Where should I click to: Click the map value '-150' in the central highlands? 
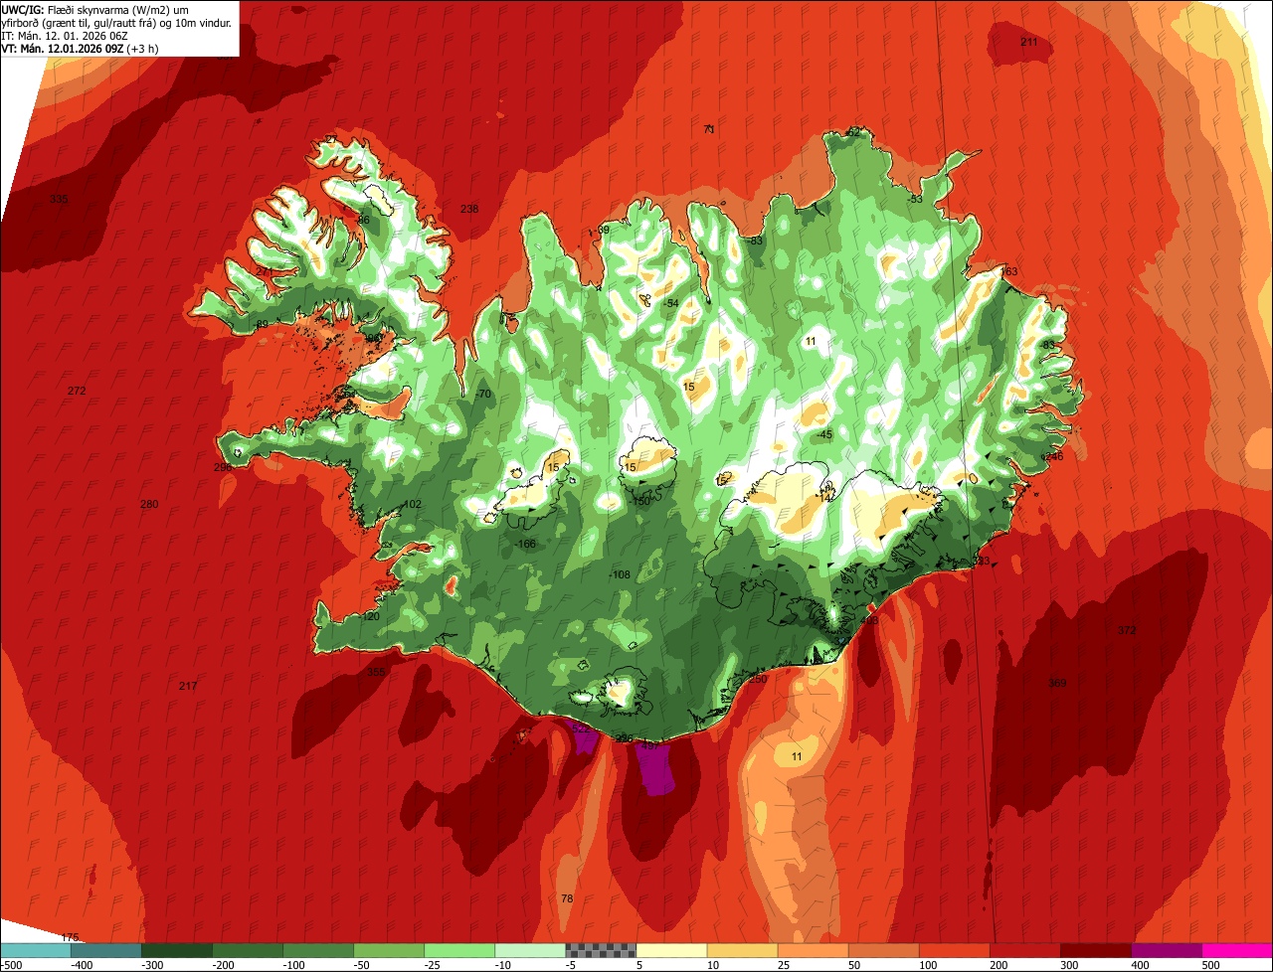tap(640, 502)
